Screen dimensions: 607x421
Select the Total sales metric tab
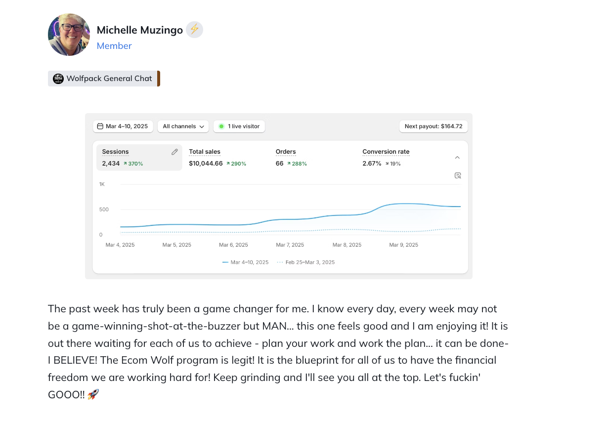pos(217,157)
